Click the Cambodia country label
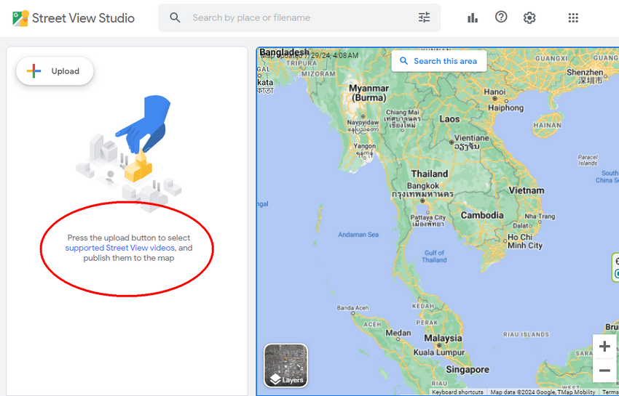The height and width of the screenshot is (396, 619). coord(482,215)
